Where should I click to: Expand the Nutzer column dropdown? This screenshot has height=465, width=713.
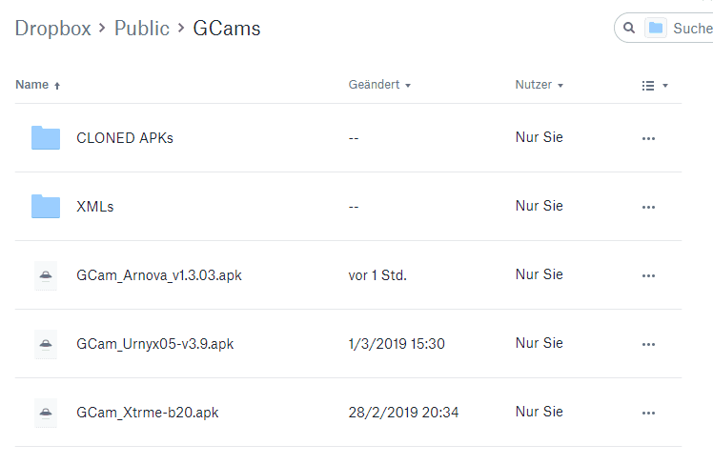click(x=540, y=85)
